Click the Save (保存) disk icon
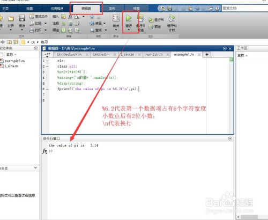 point(22,18)
